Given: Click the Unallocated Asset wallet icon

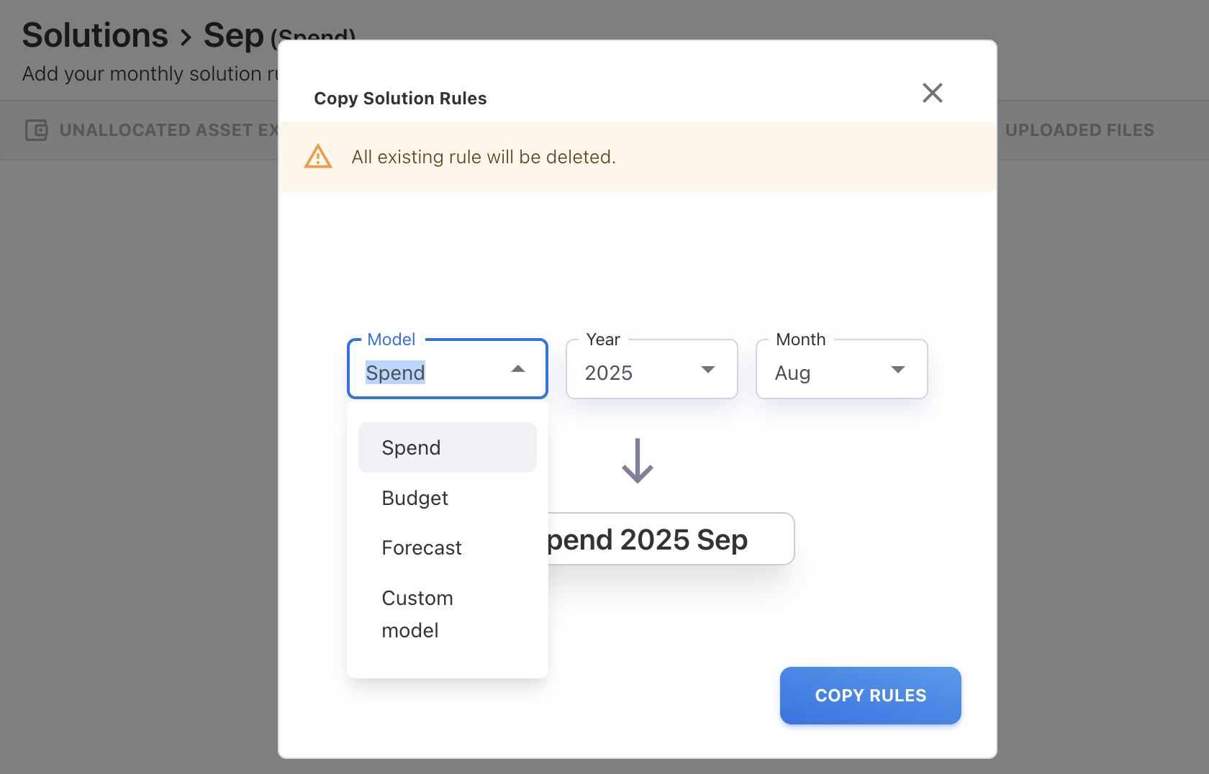Looking at the screenshot, I should click(36, 130).
